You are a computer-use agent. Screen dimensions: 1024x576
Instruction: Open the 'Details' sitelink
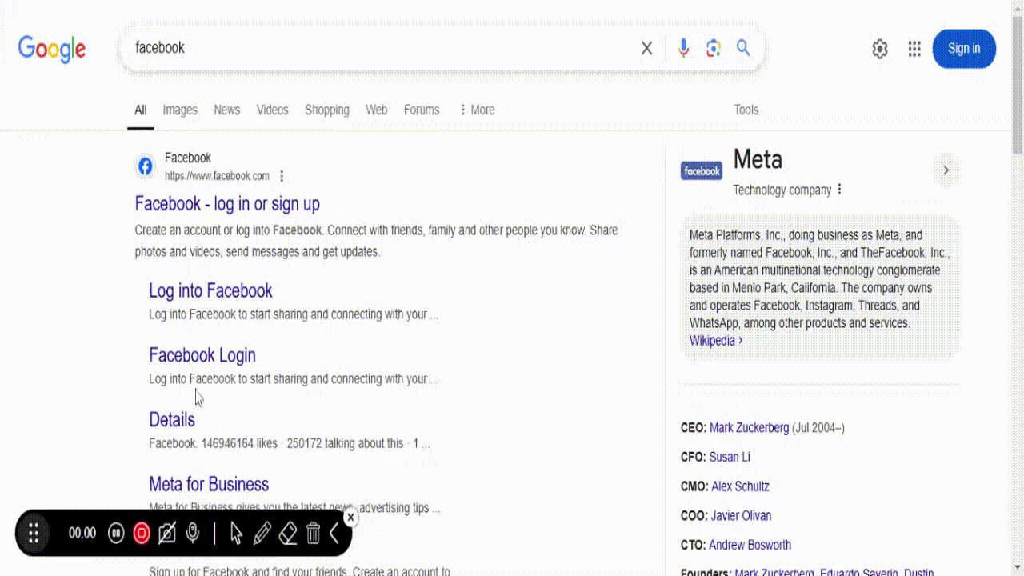pos(172,420)
